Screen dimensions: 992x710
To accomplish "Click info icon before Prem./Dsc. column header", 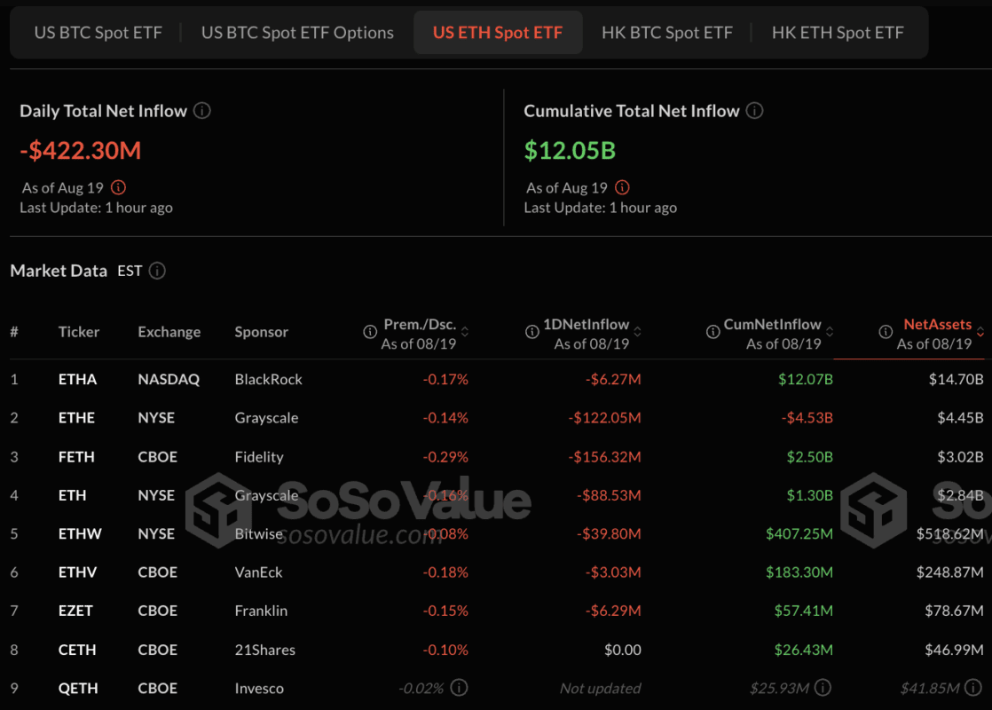I will click(370, 332).
